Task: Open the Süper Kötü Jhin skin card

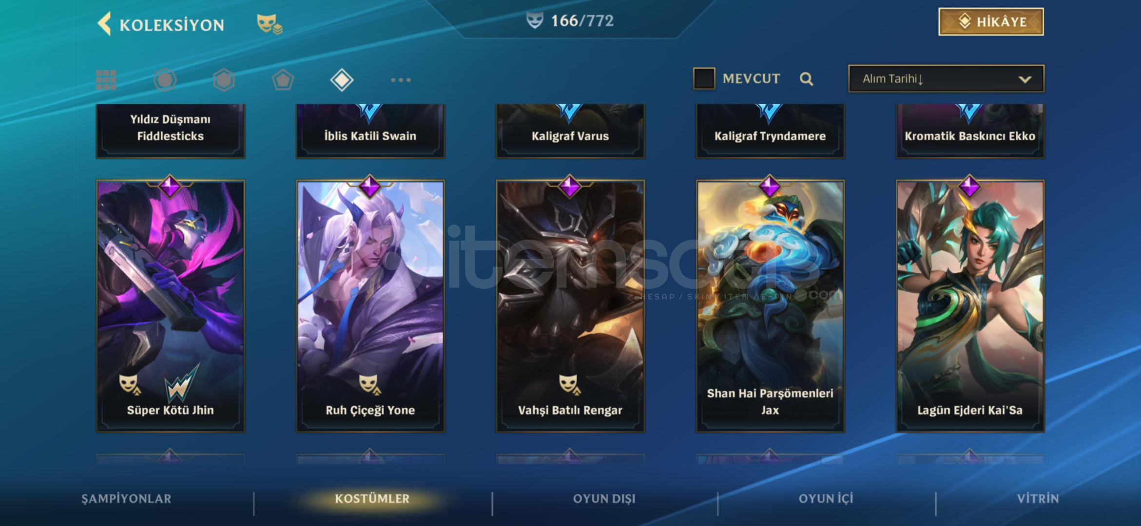Action: pos(171,306)
